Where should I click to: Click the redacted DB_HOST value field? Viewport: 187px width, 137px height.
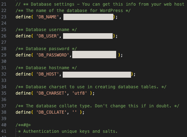(x=97, y=75)
